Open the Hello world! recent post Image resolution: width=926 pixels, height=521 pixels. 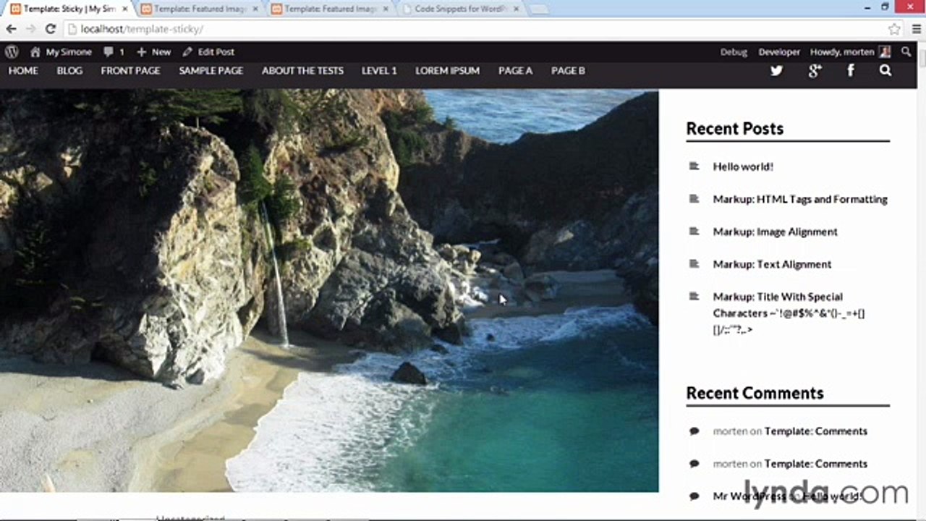tap(743, 166)
